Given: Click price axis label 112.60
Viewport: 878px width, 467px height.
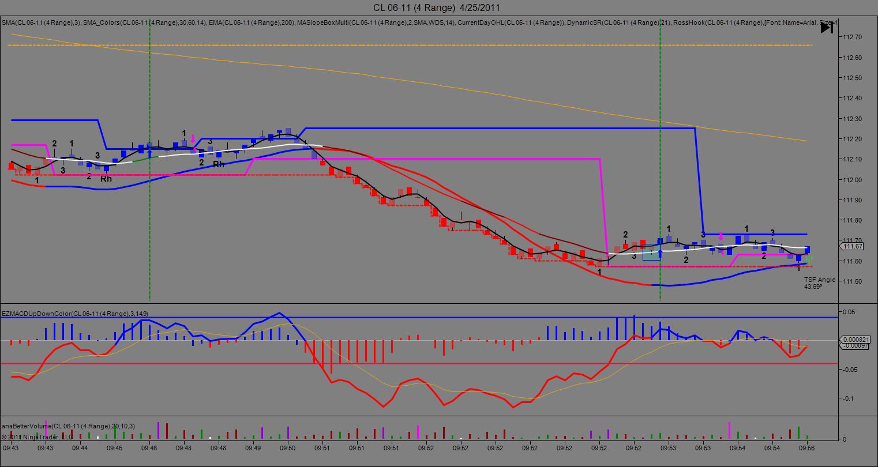Looking at the screenshot, I should point(852,58).
